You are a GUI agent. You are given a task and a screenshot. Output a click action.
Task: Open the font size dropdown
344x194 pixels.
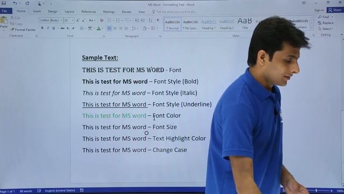[x=73, y=20]
